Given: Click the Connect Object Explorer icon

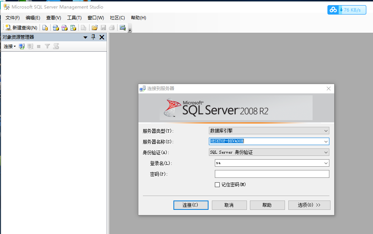Looking at the screenshot, I should pyautogui.click(x=22, y=46).
